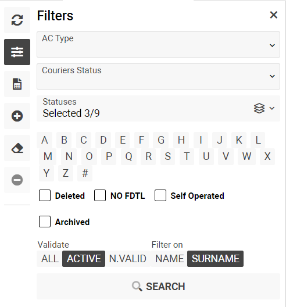Screen dimensions: 286x307
Task: Enable the Deleted checkbox
Action: click(45, 195)
